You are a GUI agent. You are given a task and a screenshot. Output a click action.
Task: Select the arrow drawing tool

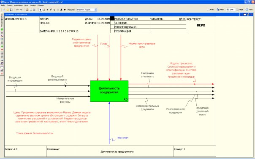click(47, 10)
